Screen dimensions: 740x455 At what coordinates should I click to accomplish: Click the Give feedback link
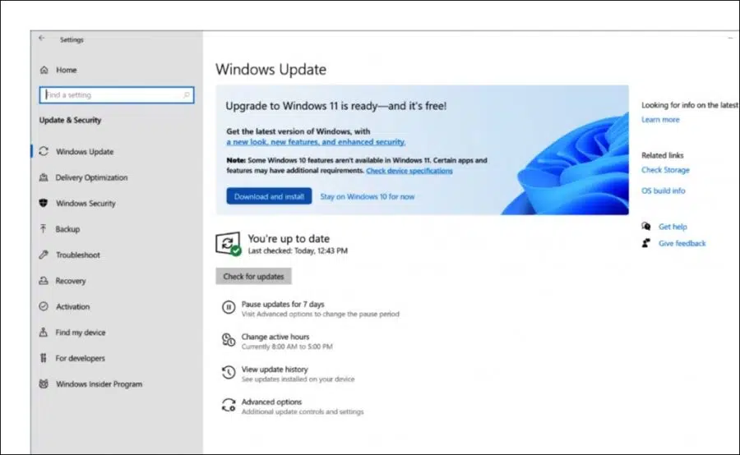pos(682,243)
